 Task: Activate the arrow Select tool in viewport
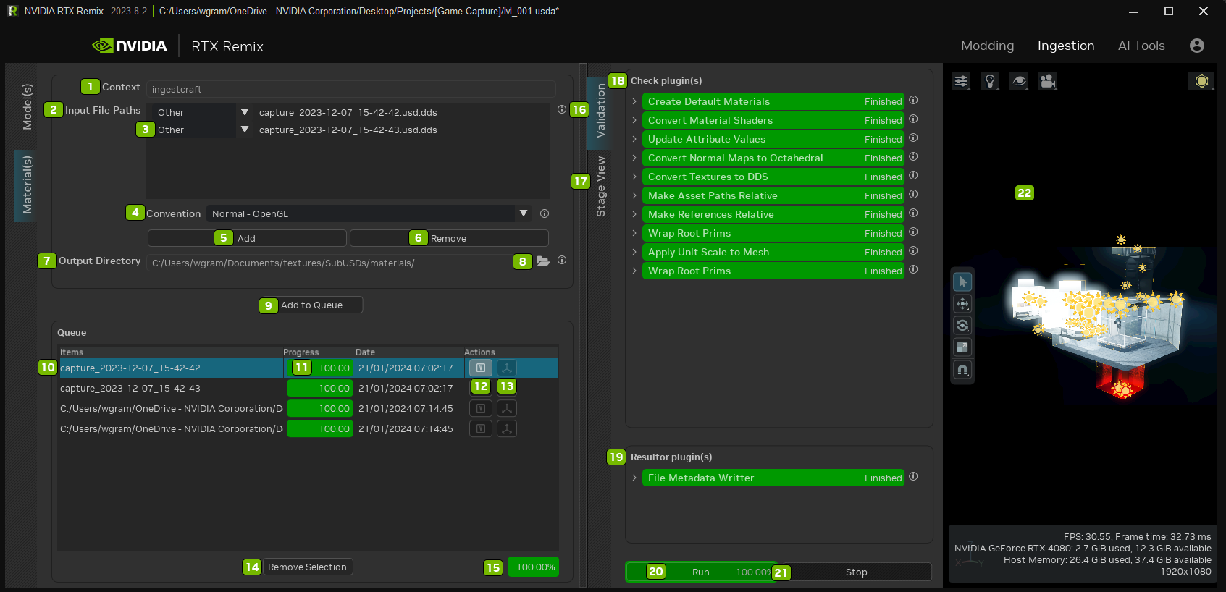(962, 282)
